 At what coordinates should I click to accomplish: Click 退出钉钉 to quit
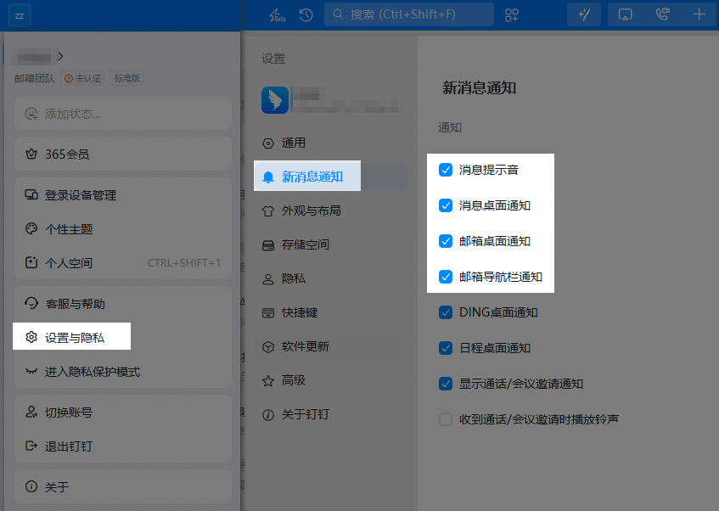[68, 446]
